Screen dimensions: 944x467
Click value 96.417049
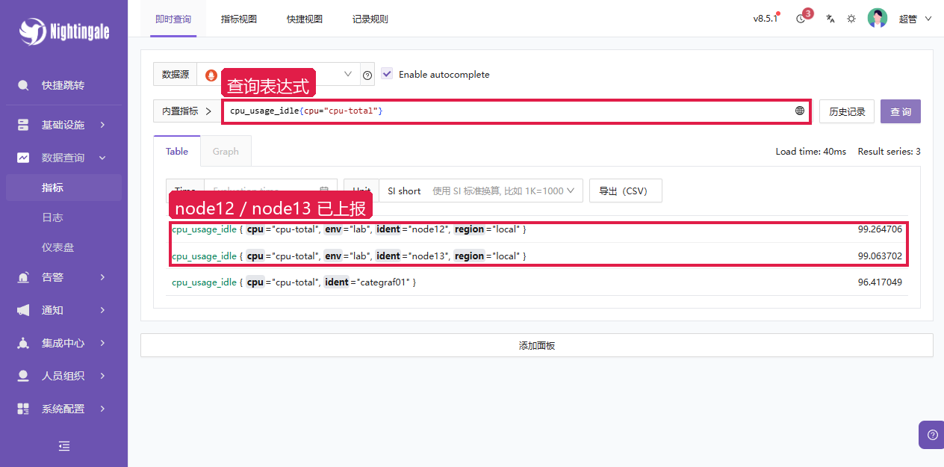tap(880, 282)
